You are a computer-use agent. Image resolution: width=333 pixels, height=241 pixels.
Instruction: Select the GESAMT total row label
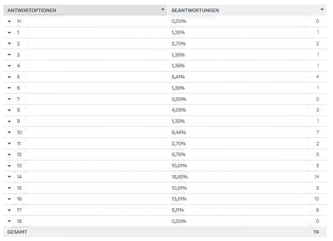18,232
